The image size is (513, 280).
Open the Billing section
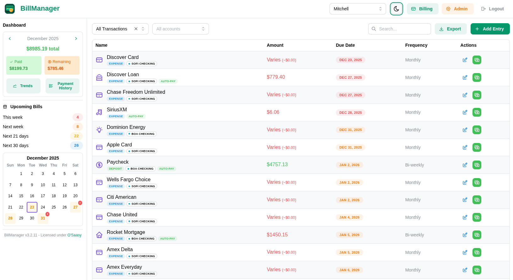click(x=423, y=9)
